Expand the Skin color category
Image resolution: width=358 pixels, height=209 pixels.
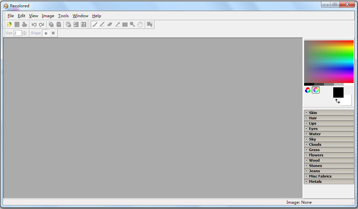[306, 112]
